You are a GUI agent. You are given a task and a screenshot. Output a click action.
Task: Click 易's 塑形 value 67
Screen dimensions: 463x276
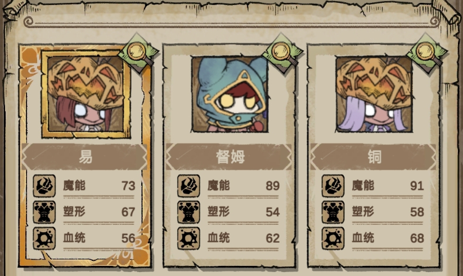pos(128,212)
